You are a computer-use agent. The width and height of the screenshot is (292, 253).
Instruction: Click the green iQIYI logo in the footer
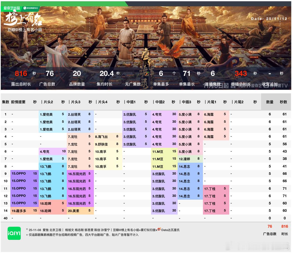[14, 233]
